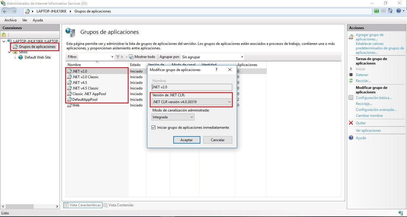
Task: Click the Filtro text input field
Action: click(94, 57)
